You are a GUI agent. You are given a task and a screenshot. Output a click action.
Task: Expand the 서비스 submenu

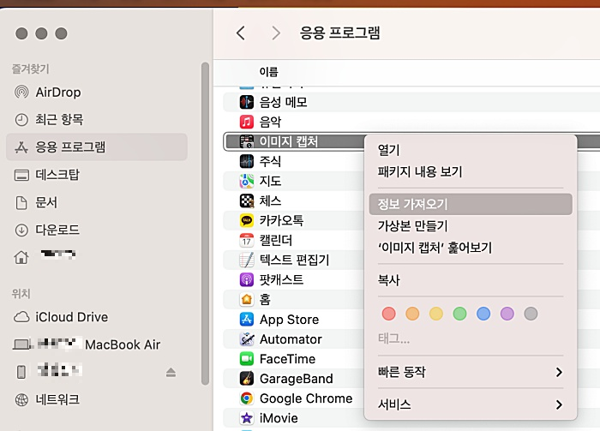click(x=471, y=404)
